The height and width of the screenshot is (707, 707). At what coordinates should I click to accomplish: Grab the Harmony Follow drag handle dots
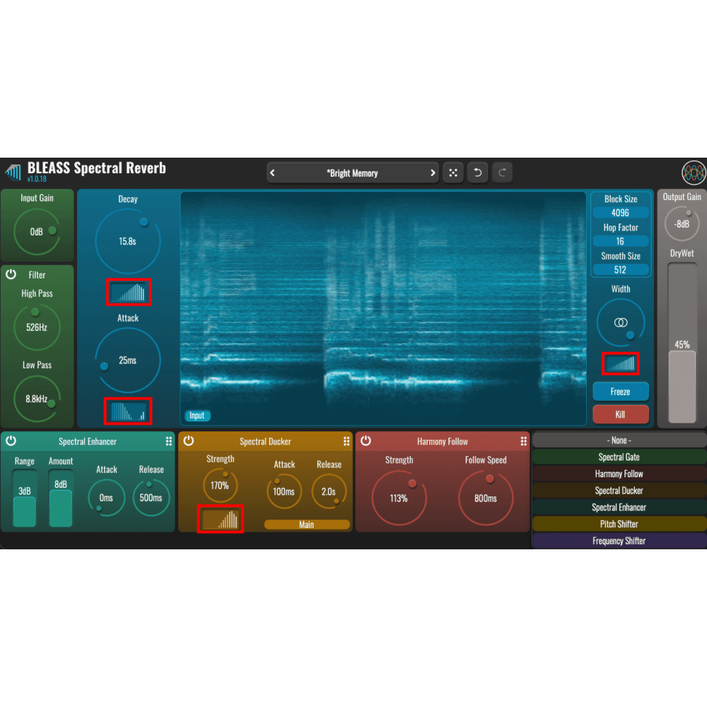523,441
